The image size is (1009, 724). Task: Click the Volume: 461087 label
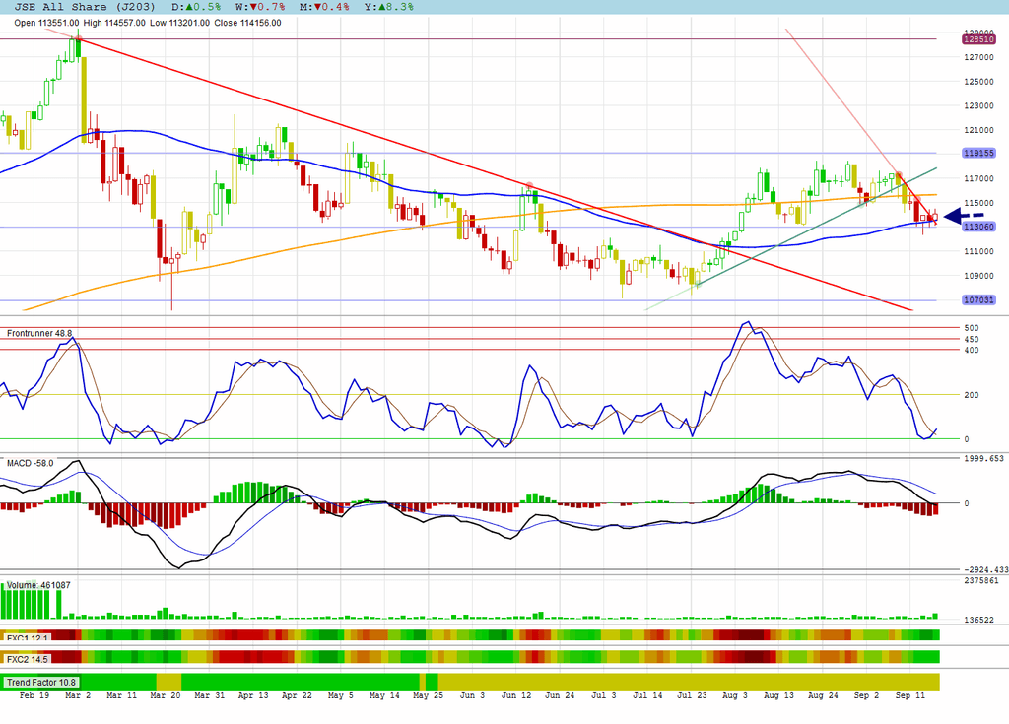coord(38,585)
